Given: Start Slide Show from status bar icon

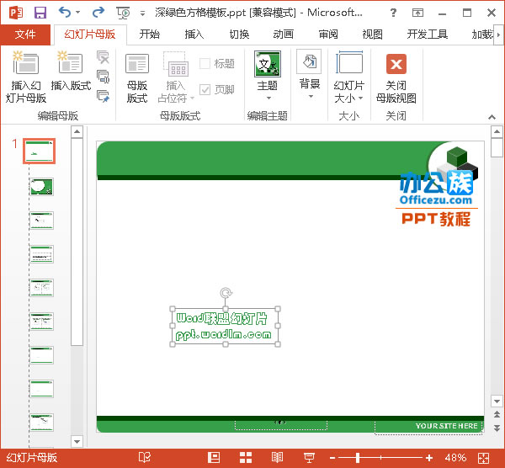Looking at the screenshot, I should (309, 457).
